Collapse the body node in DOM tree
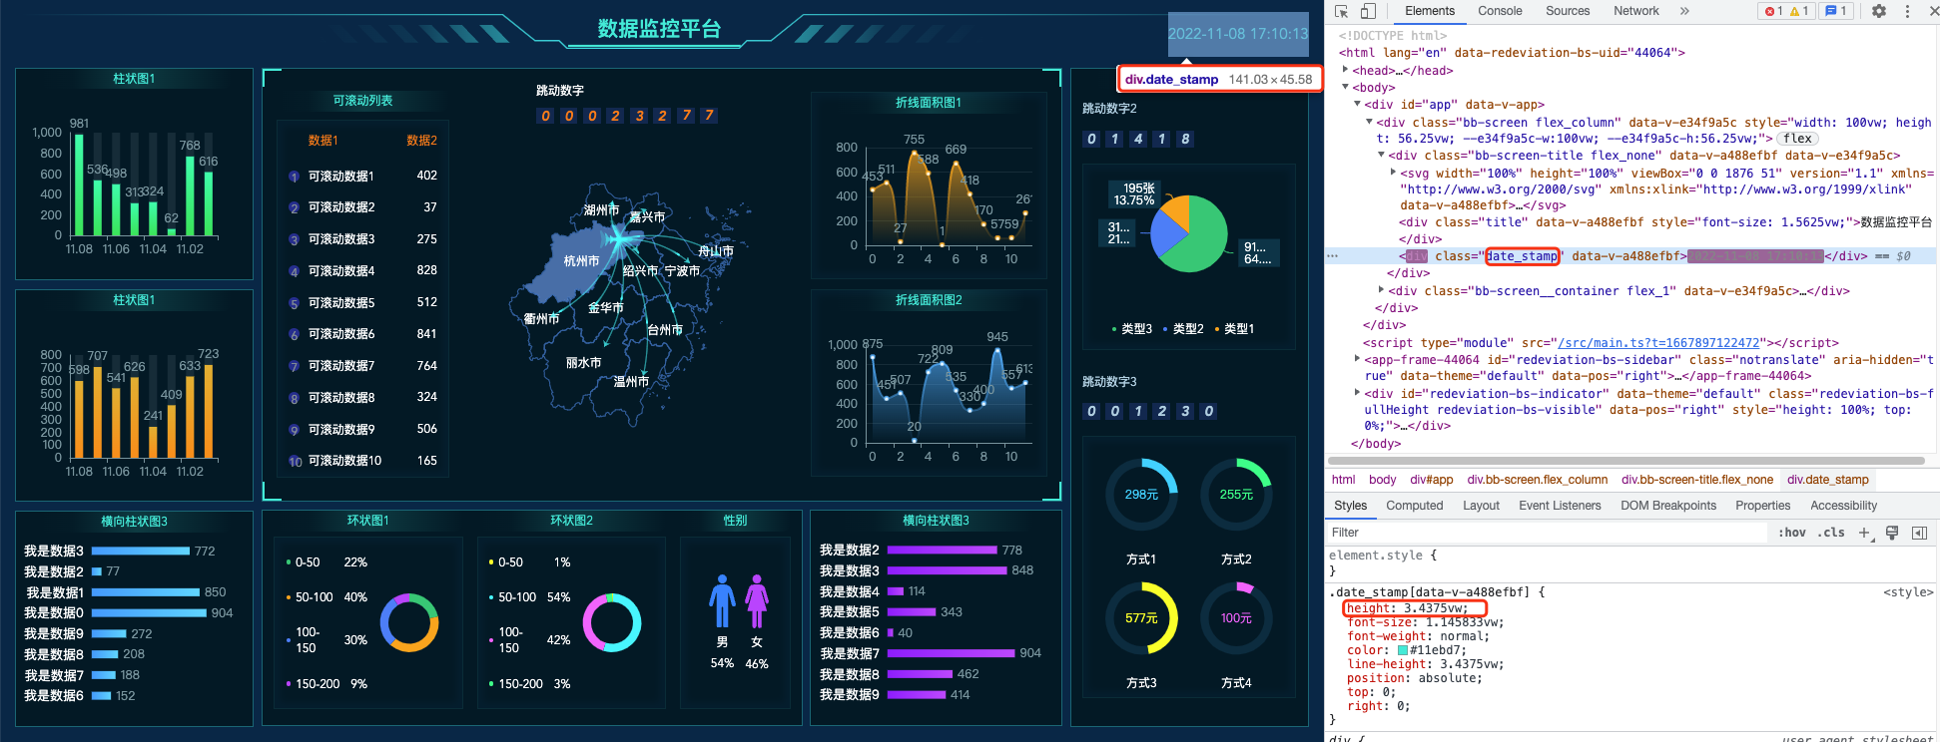Image resolution: width=1940 pixels, height=742 pixels. [x=1345, y=88]
